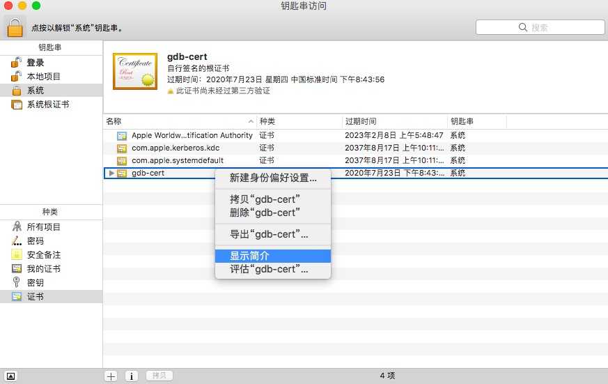Click the plus button to add item
The width and height of the screenshot is (608, 384).
point(111,376)
